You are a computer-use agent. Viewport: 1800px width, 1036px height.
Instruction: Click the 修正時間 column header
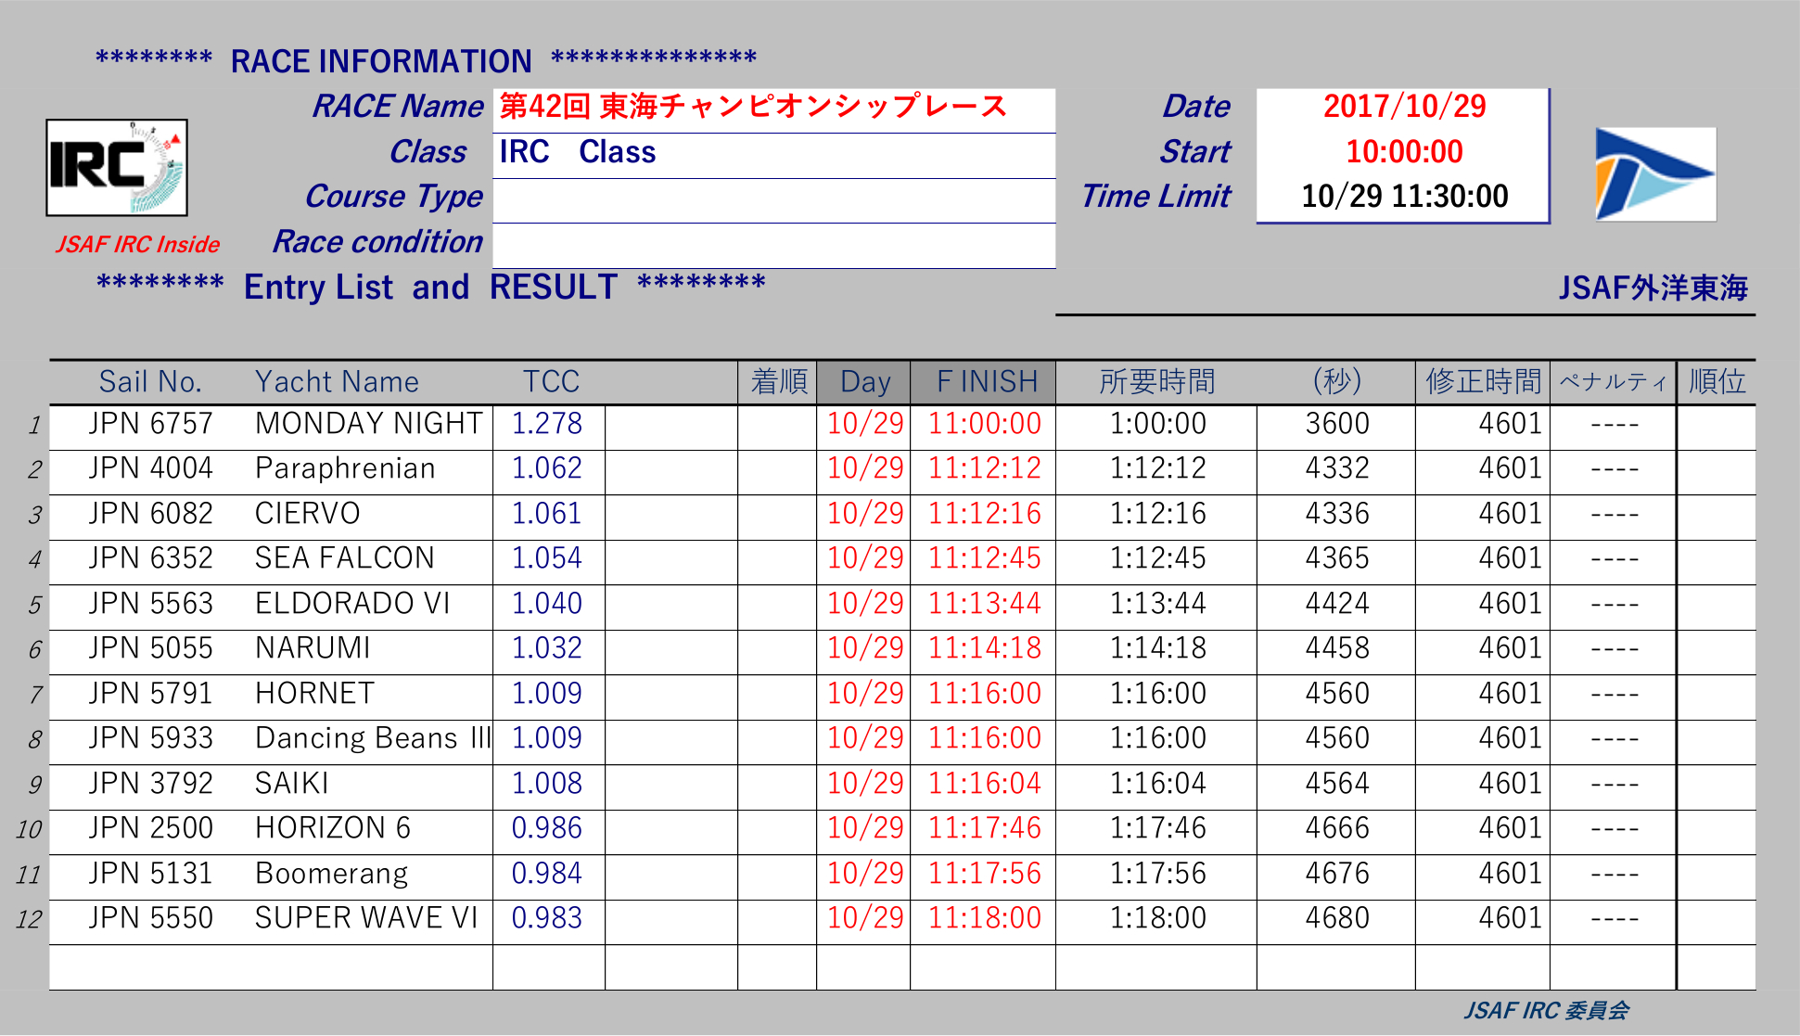coord(1483,382)
